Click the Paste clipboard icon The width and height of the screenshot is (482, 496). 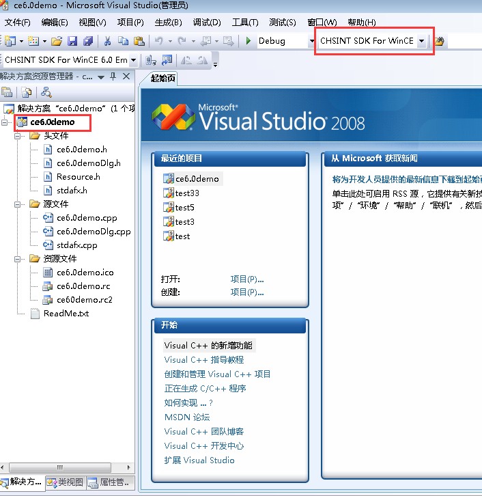(139, 41)
